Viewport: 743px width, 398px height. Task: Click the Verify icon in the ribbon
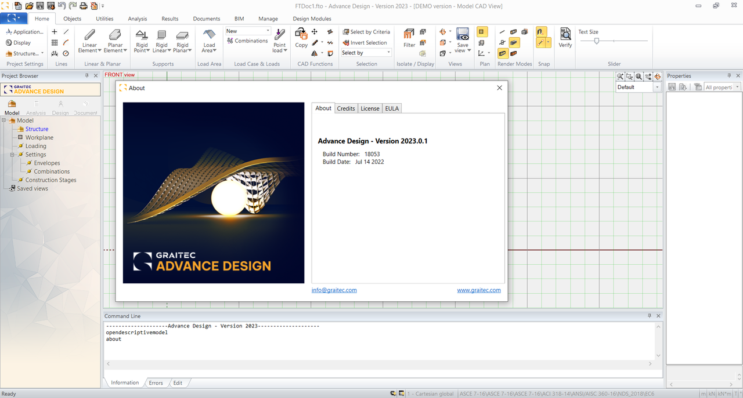pyautogui.click(x=565, y=38)
